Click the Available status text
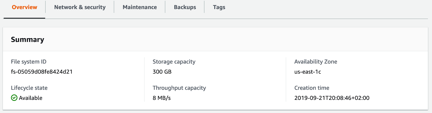Screen dimensions: 432x113 [31, 98]
